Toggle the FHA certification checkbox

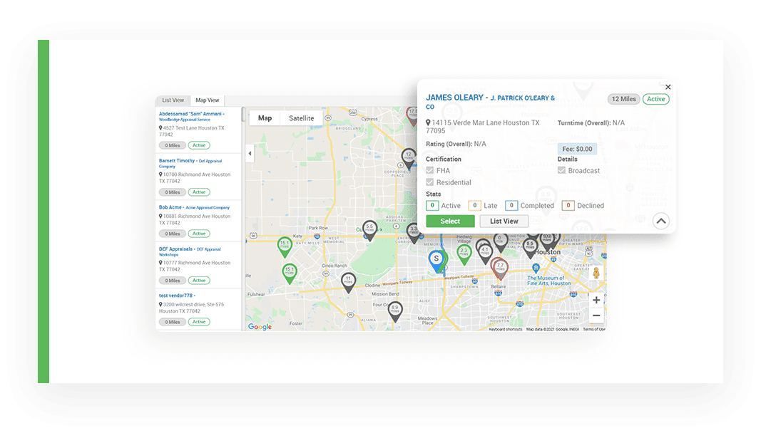coord(429,171)
